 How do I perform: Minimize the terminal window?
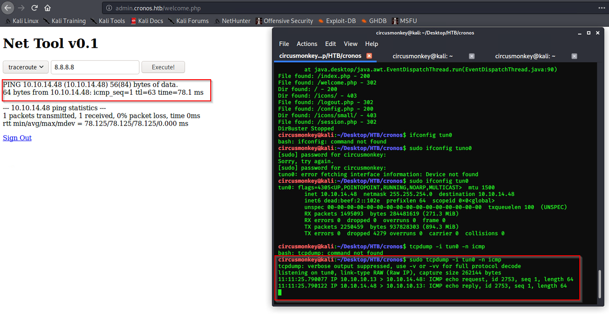pyautogui.click(x=579, y=33)
